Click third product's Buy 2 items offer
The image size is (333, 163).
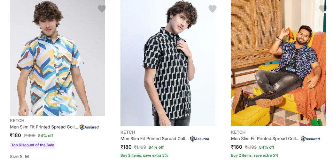point(255,155)
